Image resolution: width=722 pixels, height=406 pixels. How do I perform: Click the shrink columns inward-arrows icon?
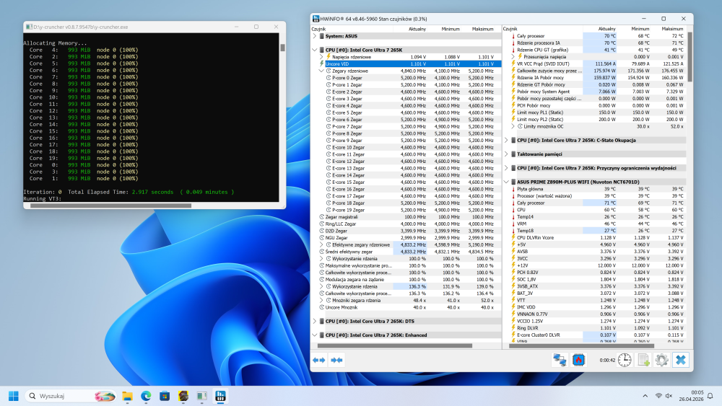336,360
